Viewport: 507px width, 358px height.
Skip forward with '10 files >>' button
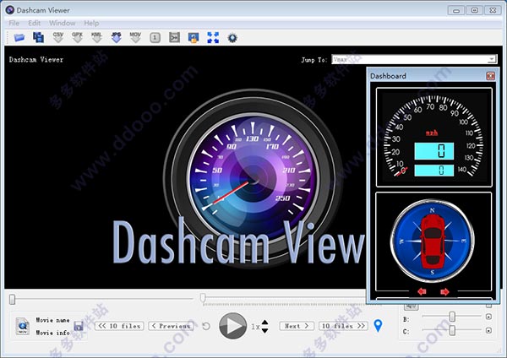343,326
